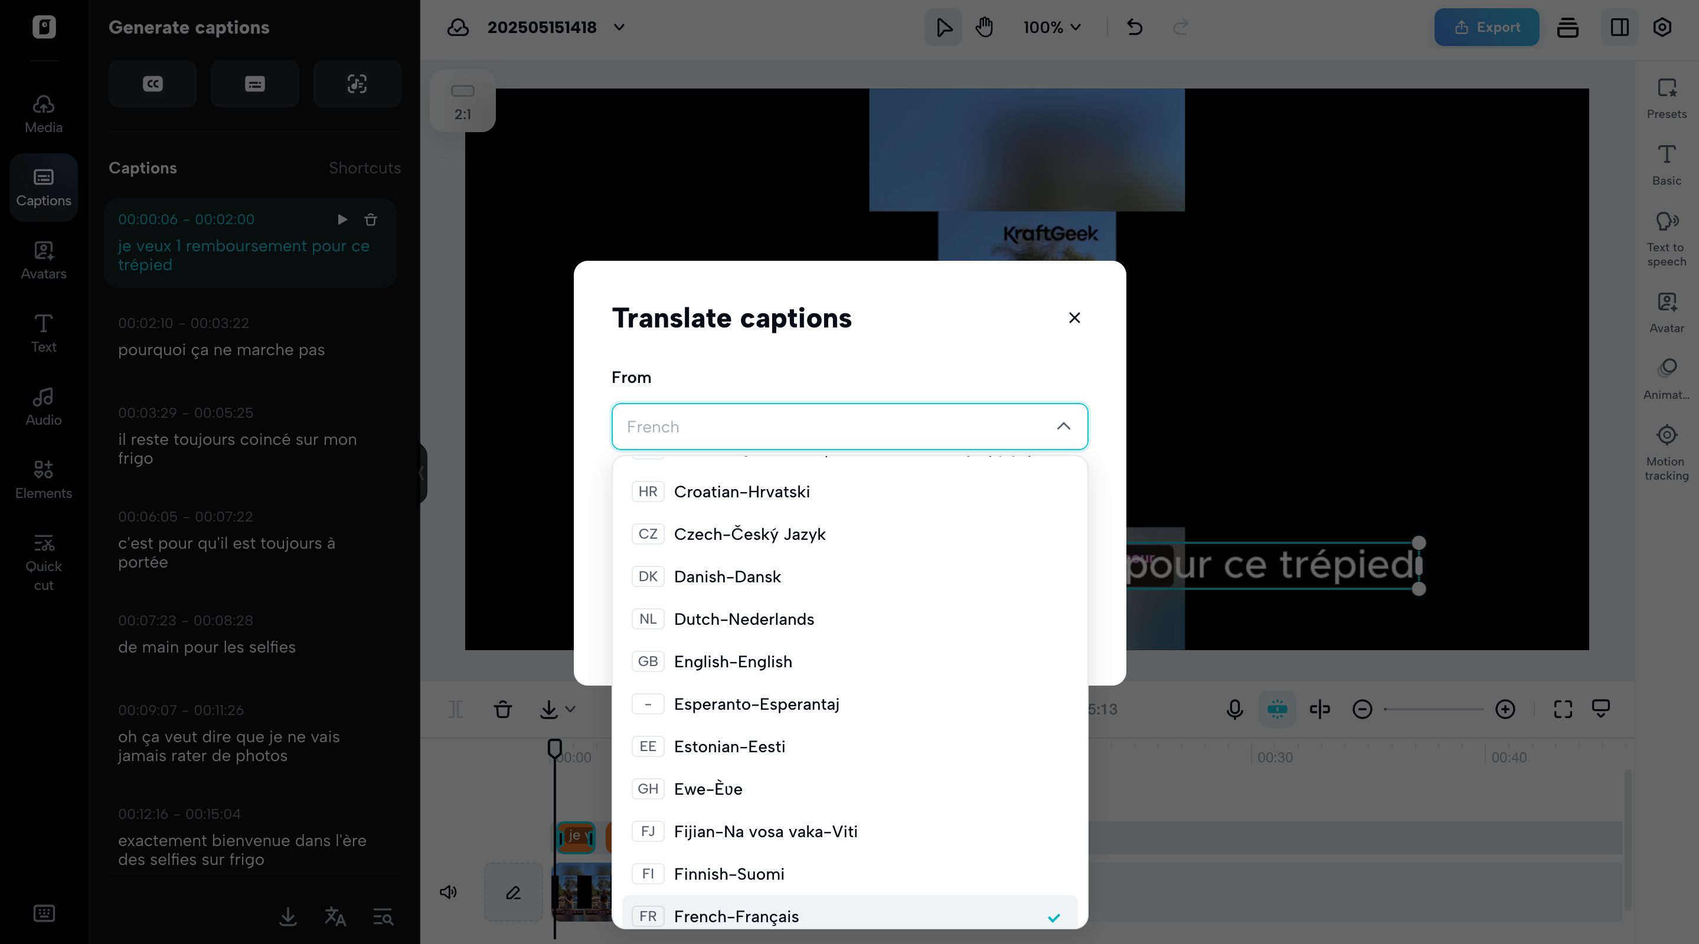This screenshot has height=944, width=1699.
Task: Switch to the Captions tab in the sidebar
Action: pos(43,187)
